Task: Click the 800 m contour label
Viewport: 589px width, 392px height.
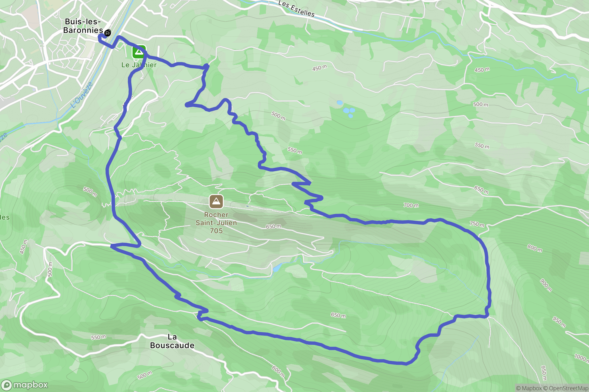Action: pos(535,248)
